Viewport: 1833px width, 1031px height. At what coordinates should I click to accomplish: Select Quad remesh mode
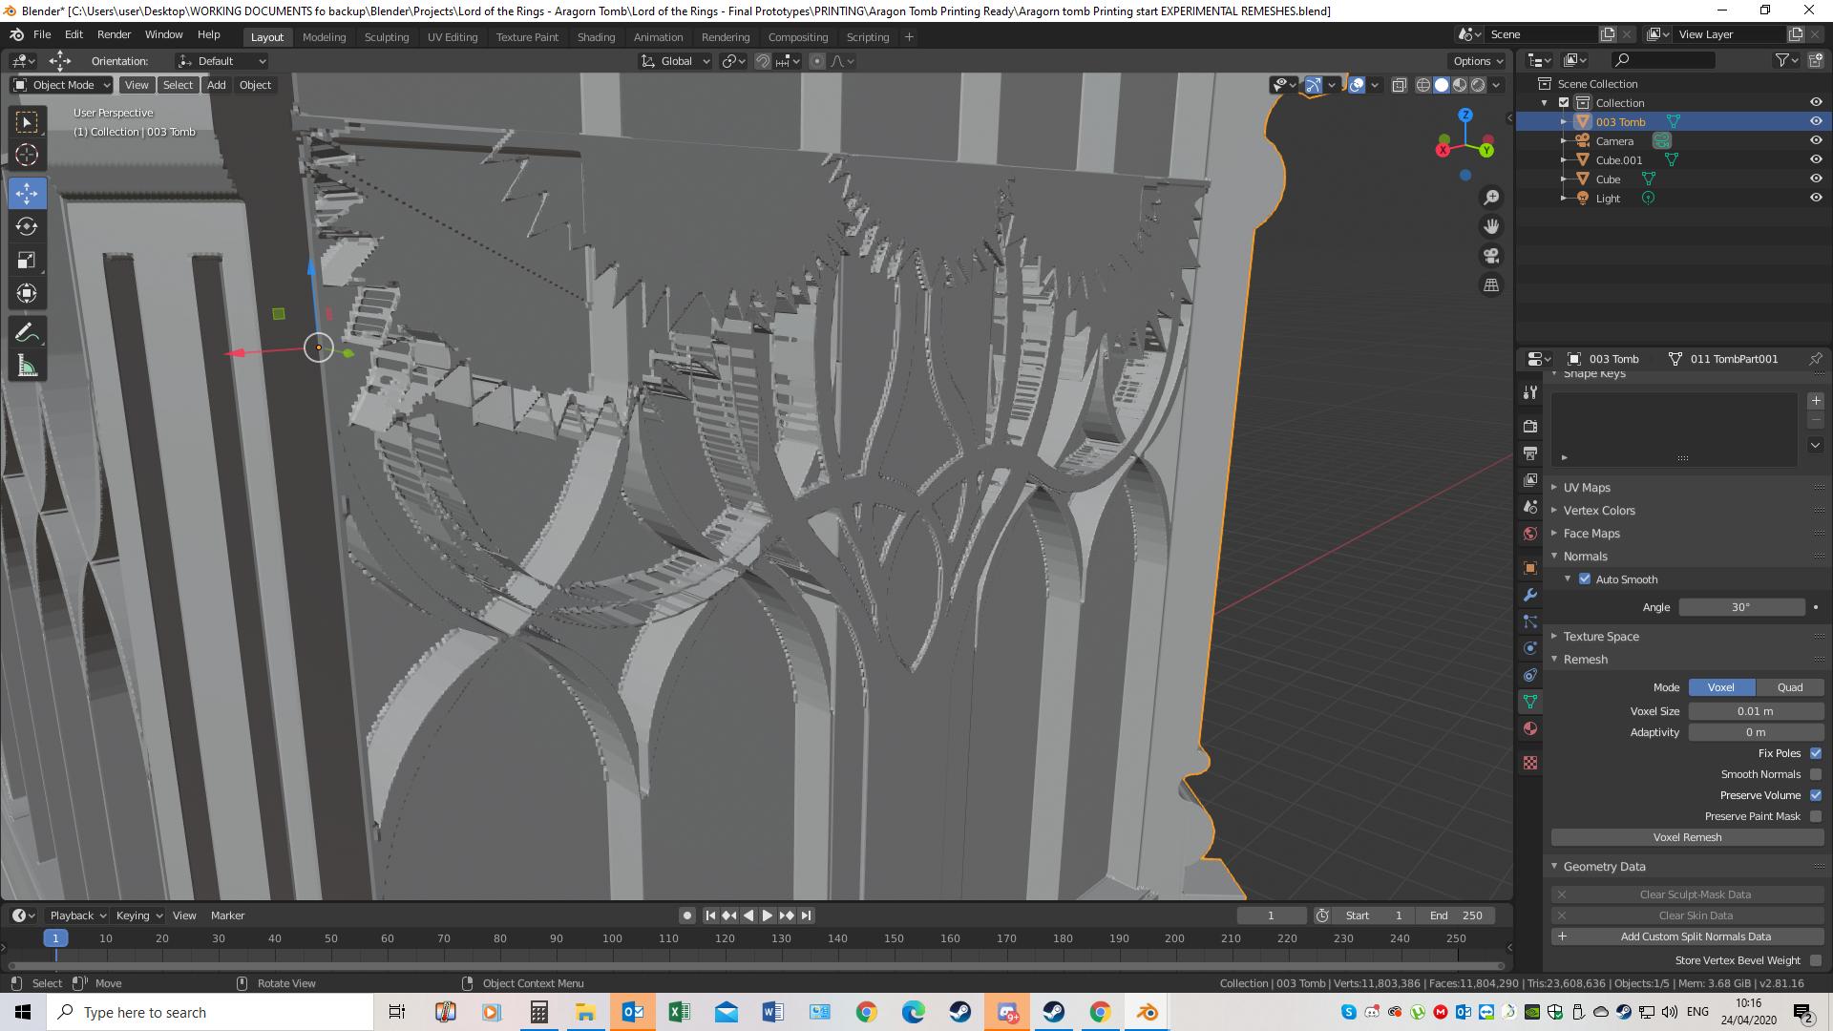click(x=1789, y=687)
